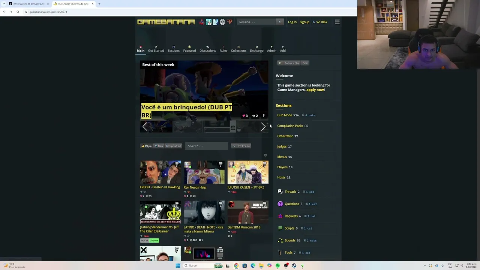Show next featured slide with right arrow
The width and height of the screenshot is (480, 270).
263,127
